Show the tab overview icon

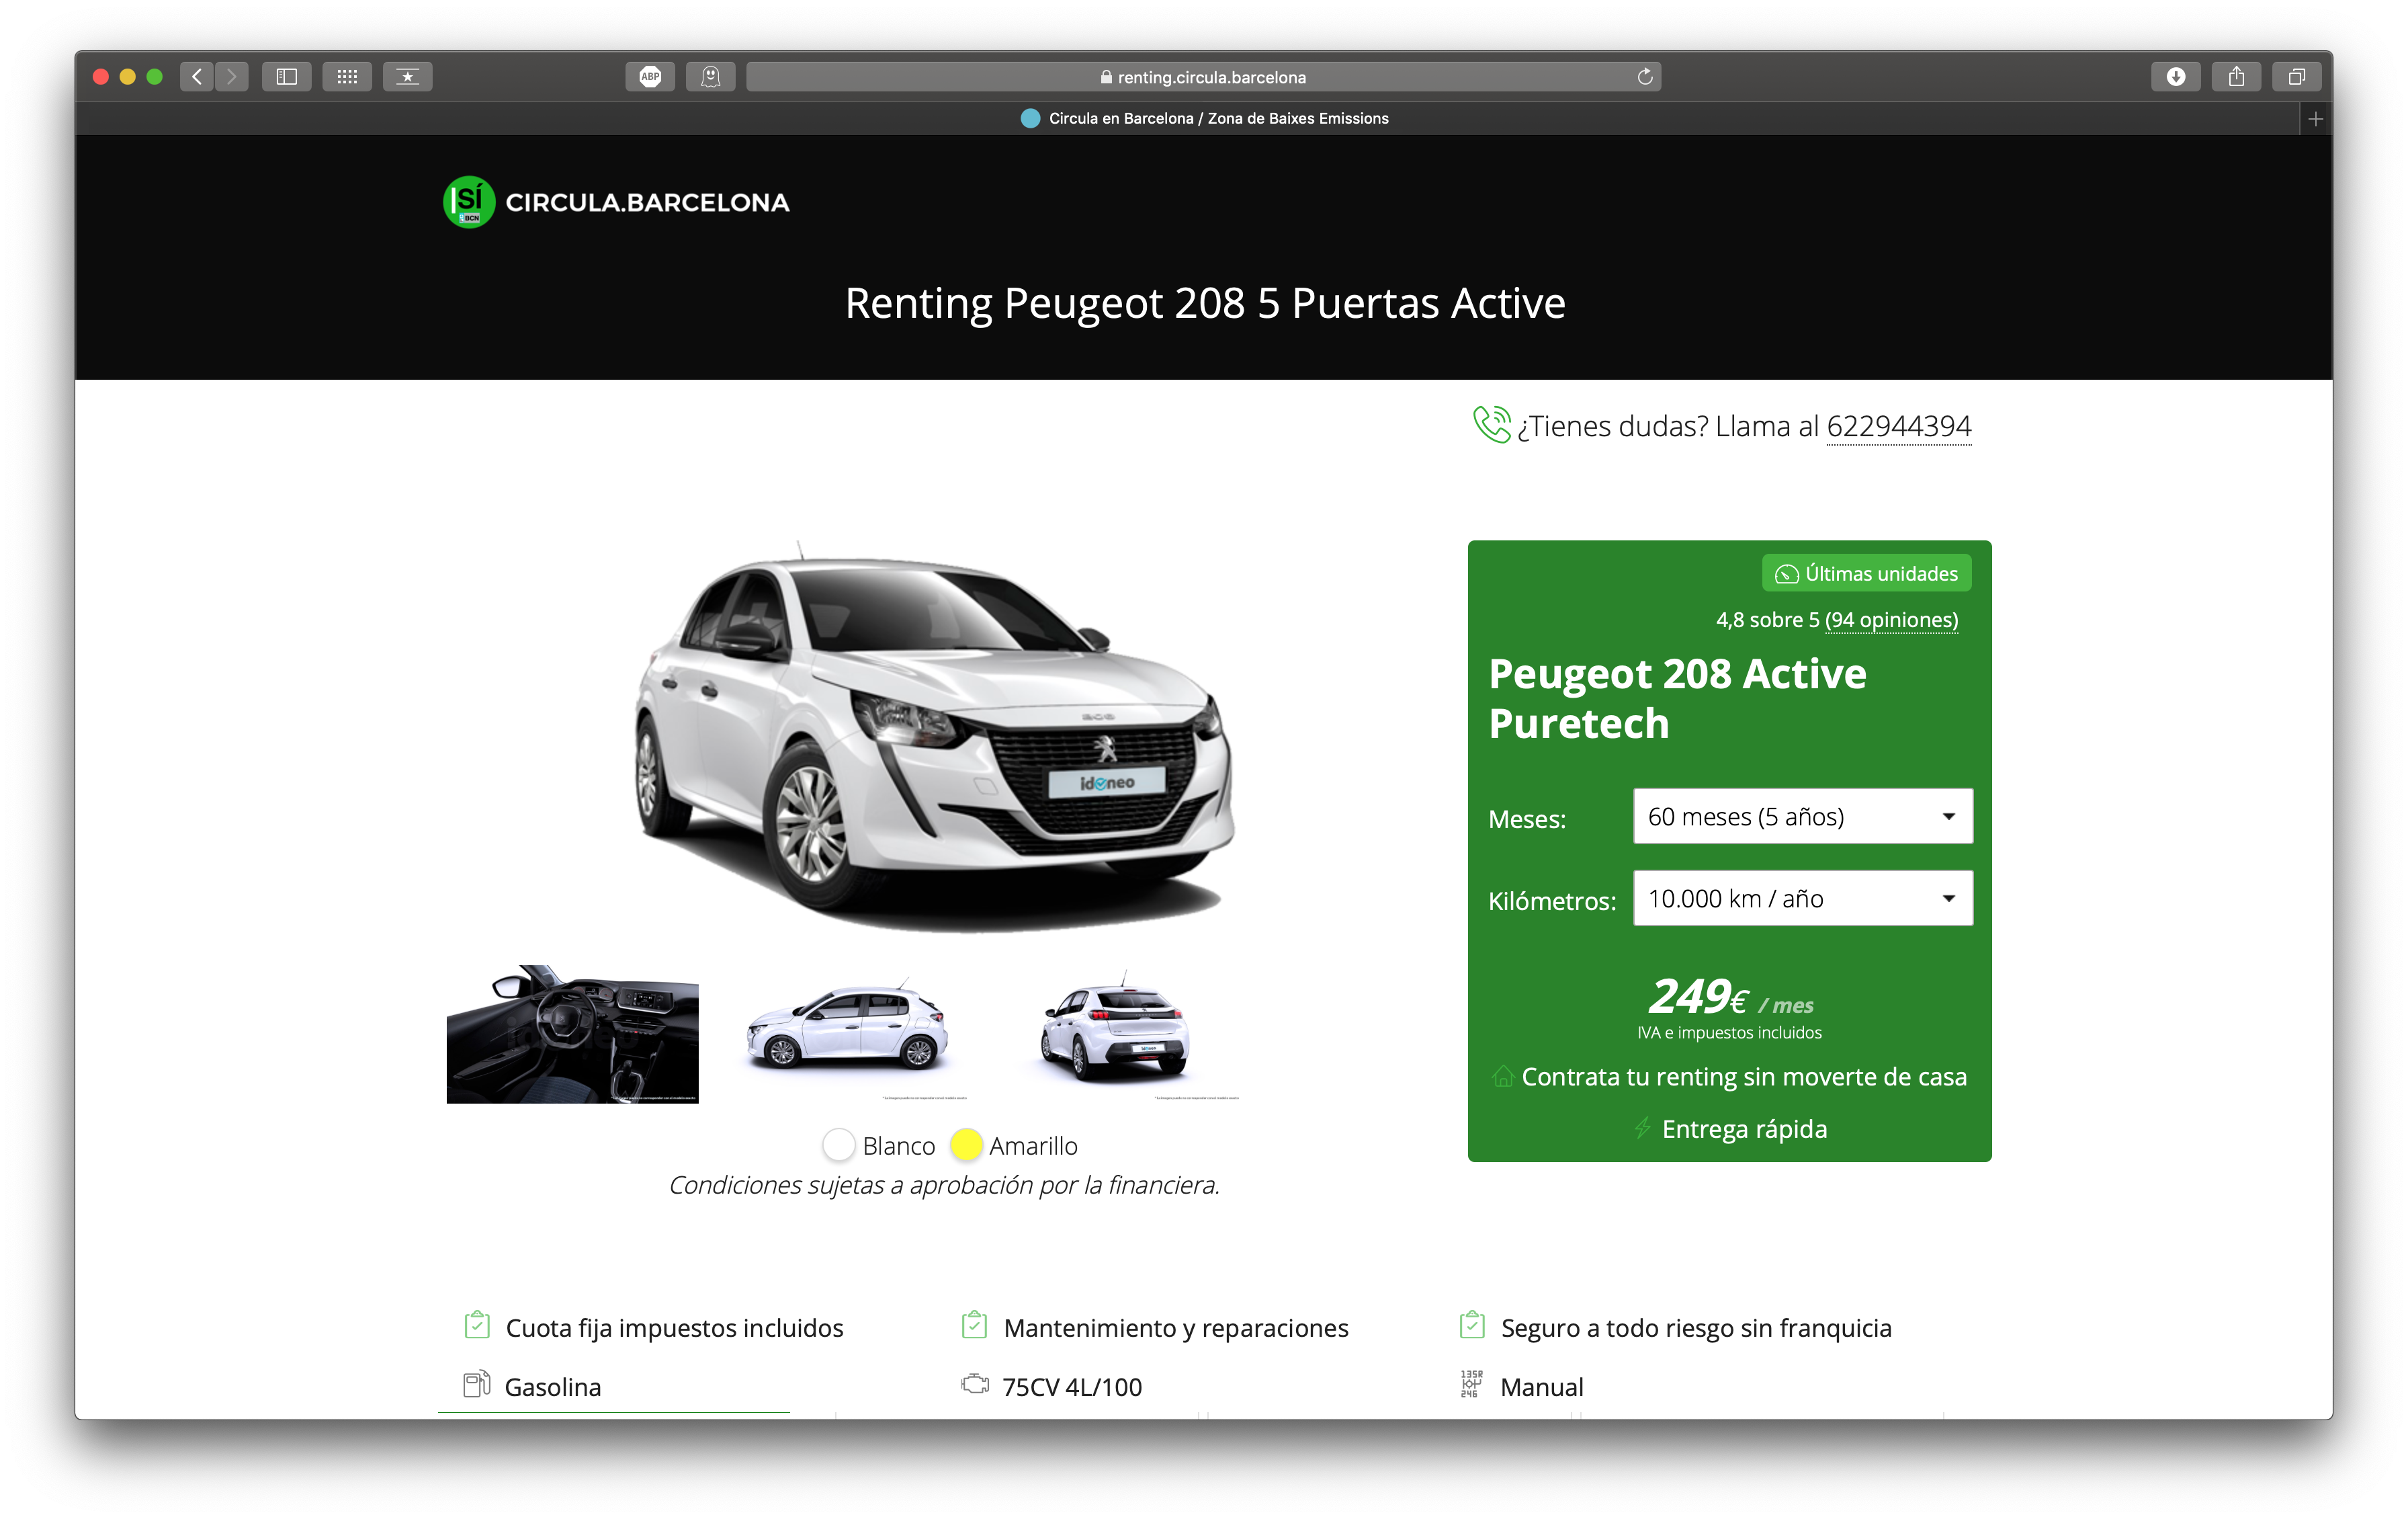tap(2297, 77)
